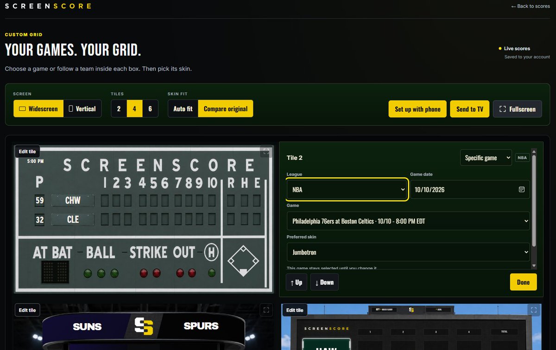Set tile count to 2
This screenshot has width=556, height=350.
pos(119,109)
